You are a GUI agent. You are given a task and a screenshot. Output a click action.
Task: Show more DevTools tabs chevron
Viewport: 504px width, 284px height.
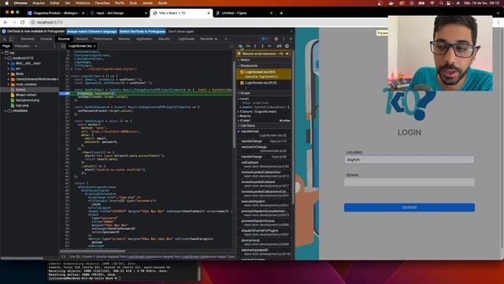(226, 39)
